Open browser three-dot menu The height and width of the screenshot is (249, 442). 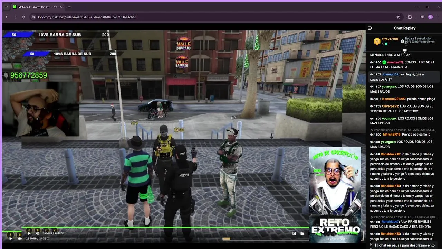pyautogui.click(x=439, y=17)
